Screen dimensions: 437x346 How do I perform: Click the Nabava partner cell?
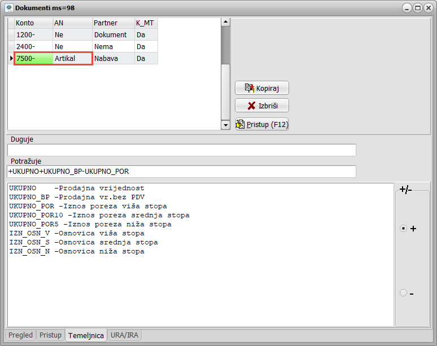(113, 59)
